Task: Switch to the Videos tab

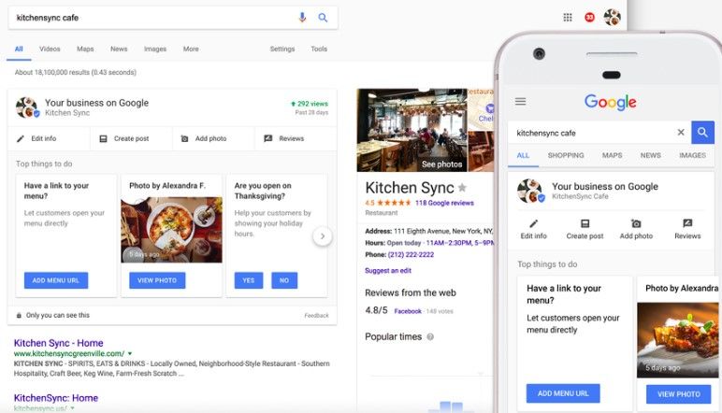Action: (50, 49)
